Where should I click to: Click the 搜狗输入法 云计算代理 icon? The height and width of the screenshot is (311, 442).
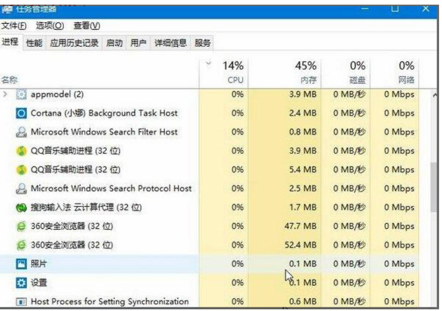21,208
